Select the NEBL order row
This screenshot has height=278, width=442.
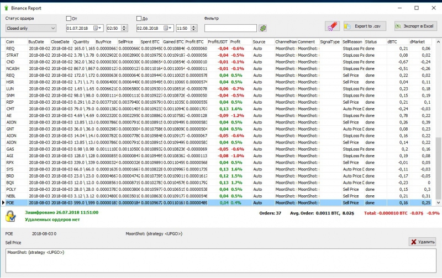point(12,196)
